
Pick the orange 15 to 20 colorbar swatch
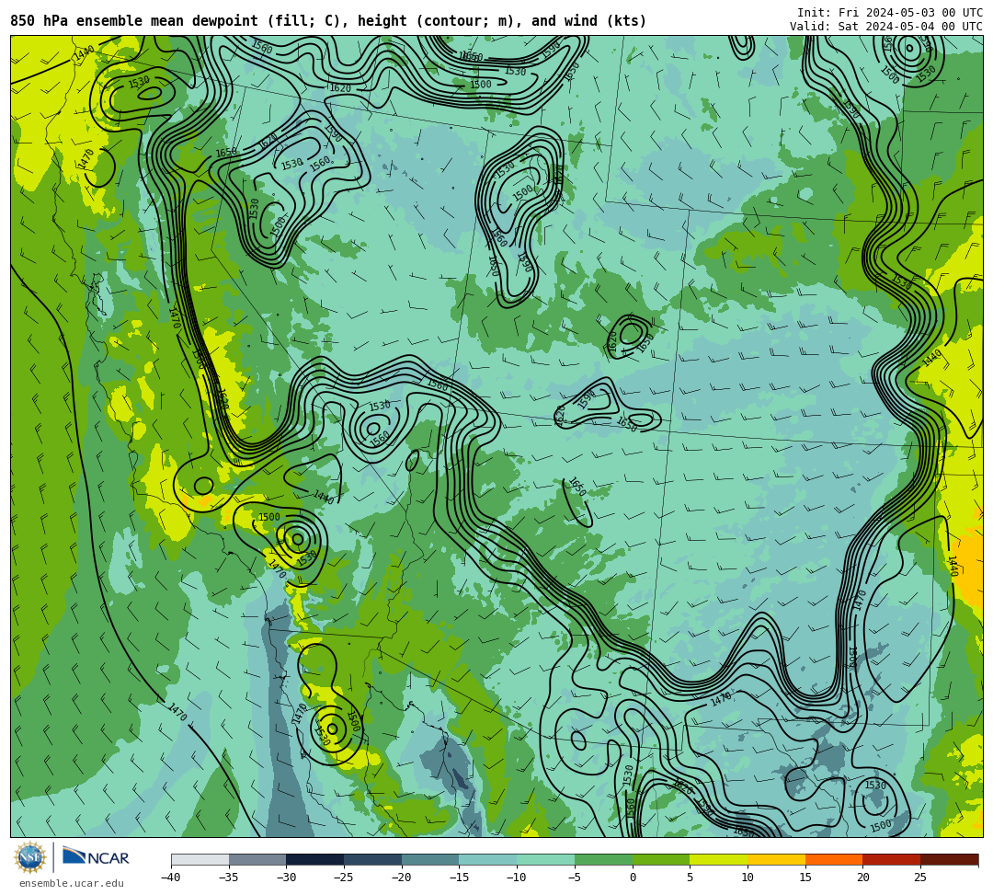[834, 859]
